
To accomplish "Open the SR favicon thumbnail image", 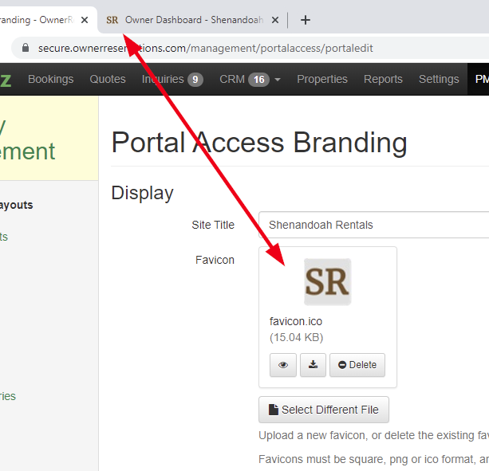I will [x=327, y=282].
